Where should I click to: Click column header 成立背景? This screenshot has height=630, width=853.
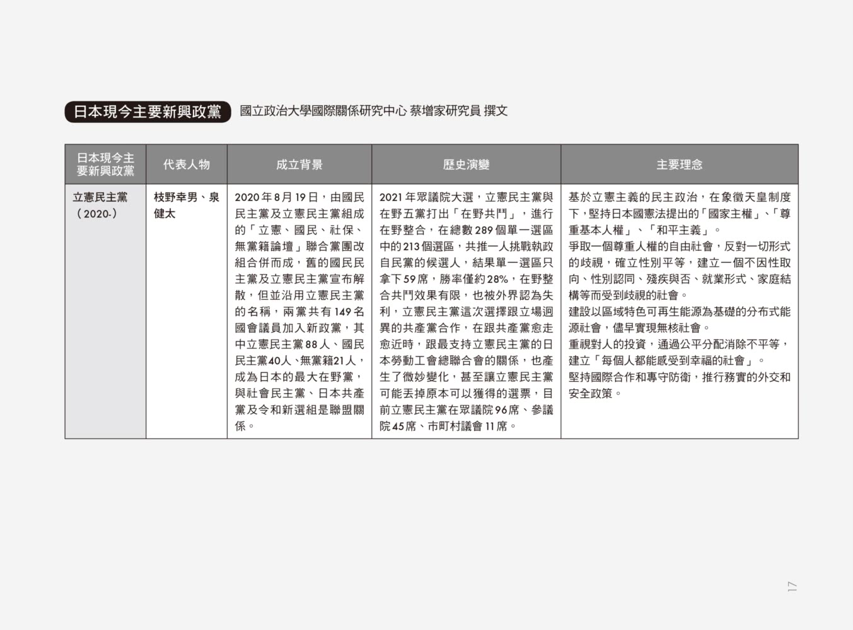pyautogui.click(x=299, y=164)
